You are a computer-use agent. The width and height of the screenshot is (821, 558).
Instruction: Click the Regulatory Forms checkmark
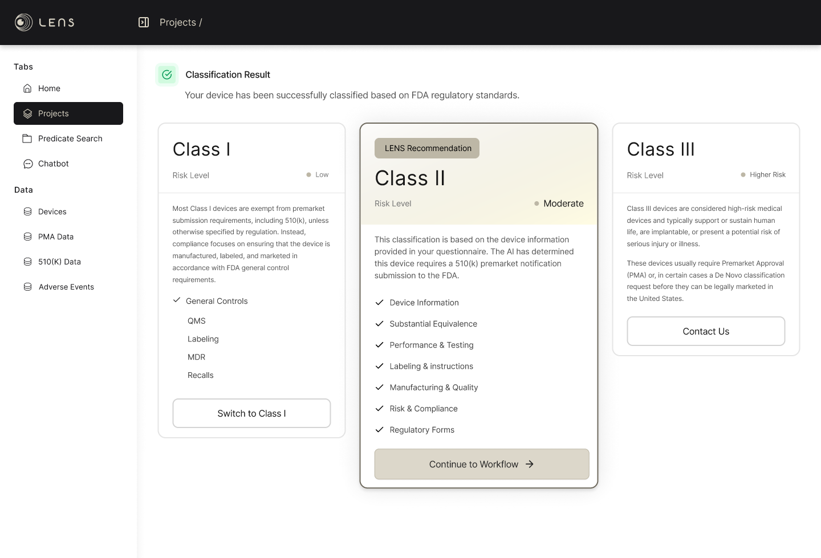pos(380,430)
